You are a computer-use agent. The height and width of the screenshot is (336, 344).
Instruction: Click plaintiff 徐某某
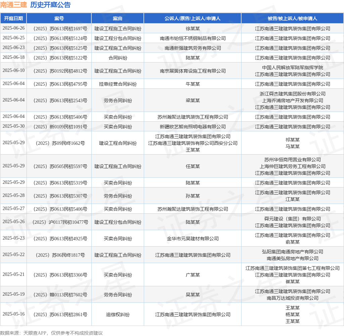192,29
